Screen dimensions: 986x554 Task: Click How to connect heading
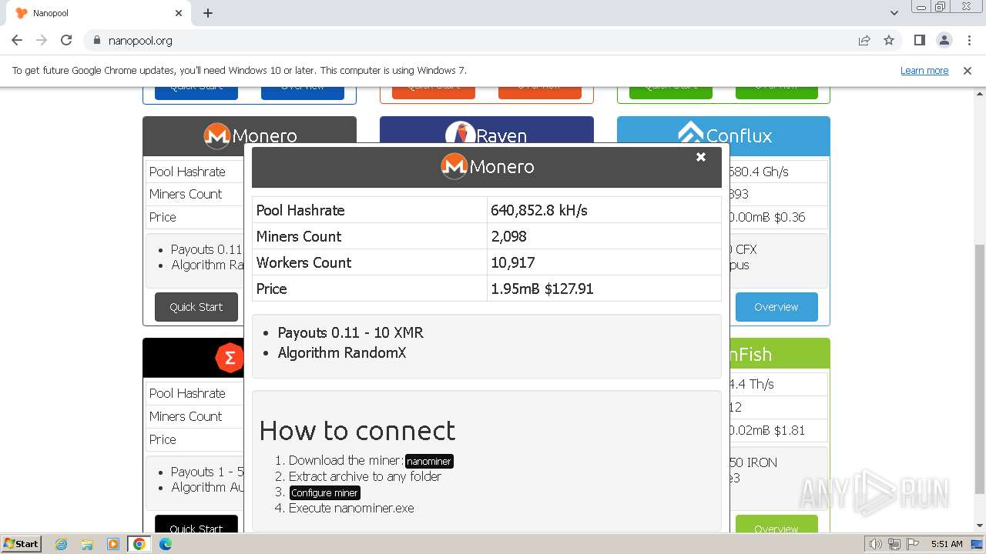click(357, 430)
